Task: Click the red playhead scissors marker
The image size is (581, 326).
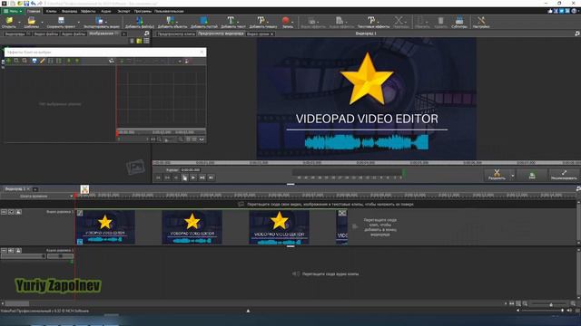Action: 84,189
